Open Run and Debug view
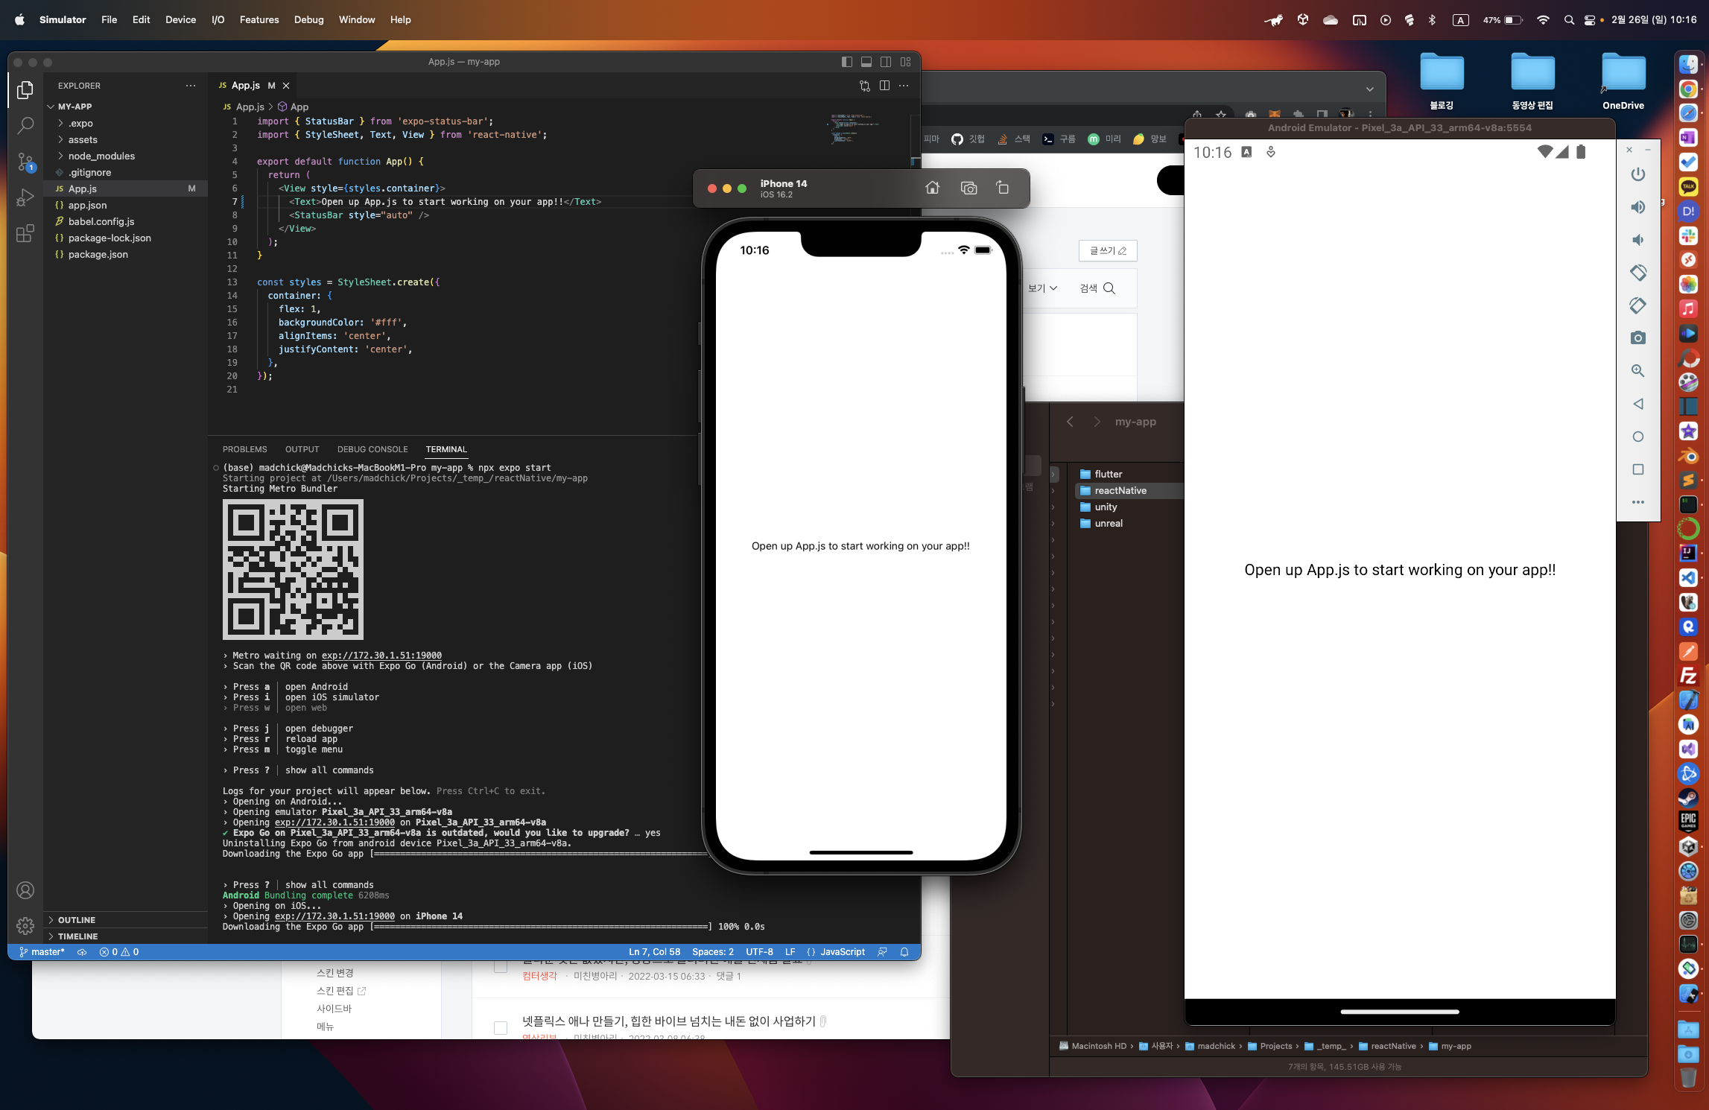The height and width of the screenshot is (1110, 1709). click(x=25, y=197)
